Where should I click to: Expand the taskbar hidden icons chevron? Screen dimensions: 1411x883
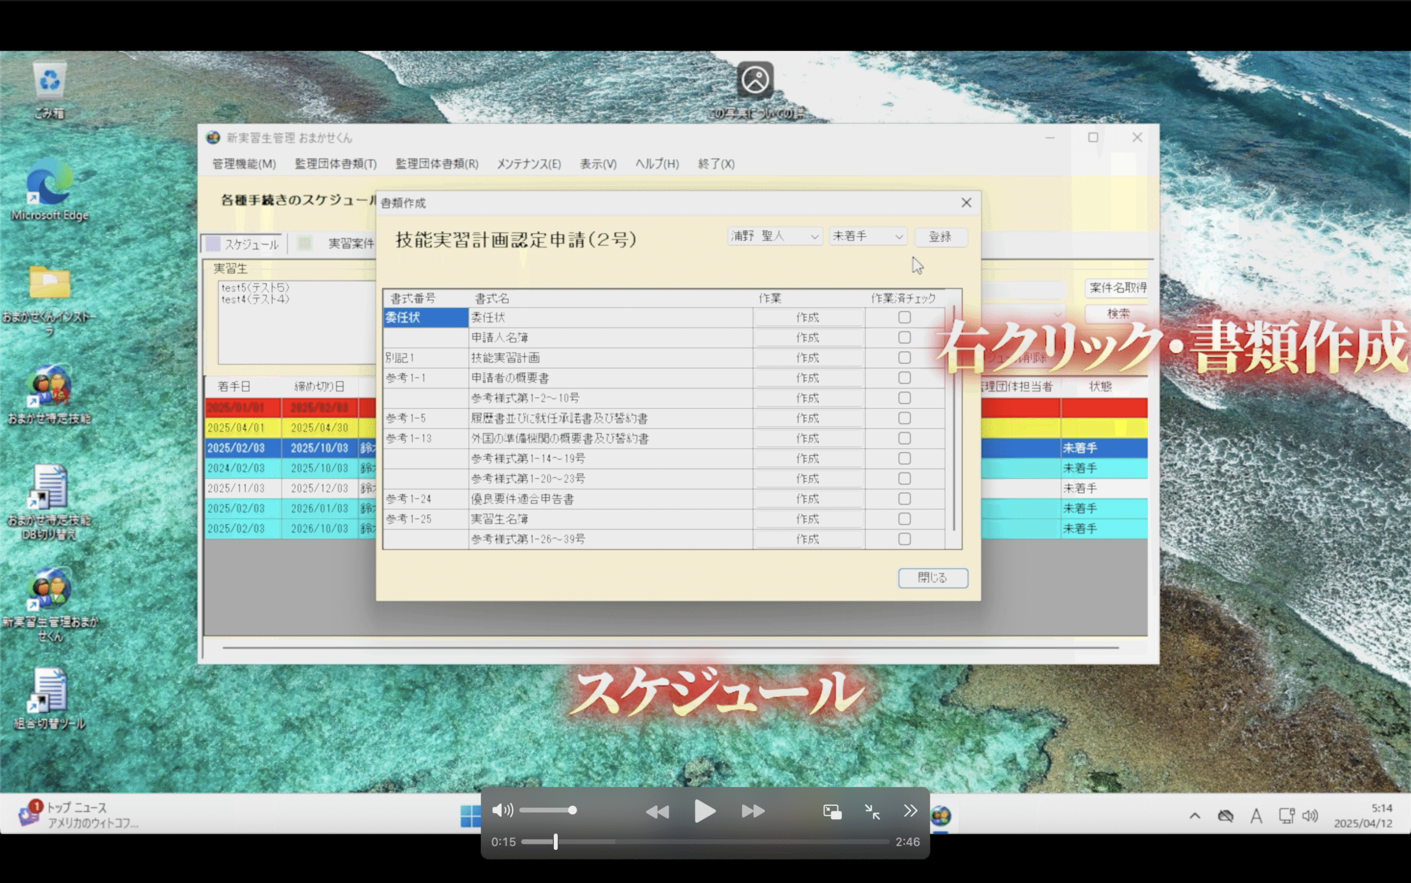point(1195,816)
